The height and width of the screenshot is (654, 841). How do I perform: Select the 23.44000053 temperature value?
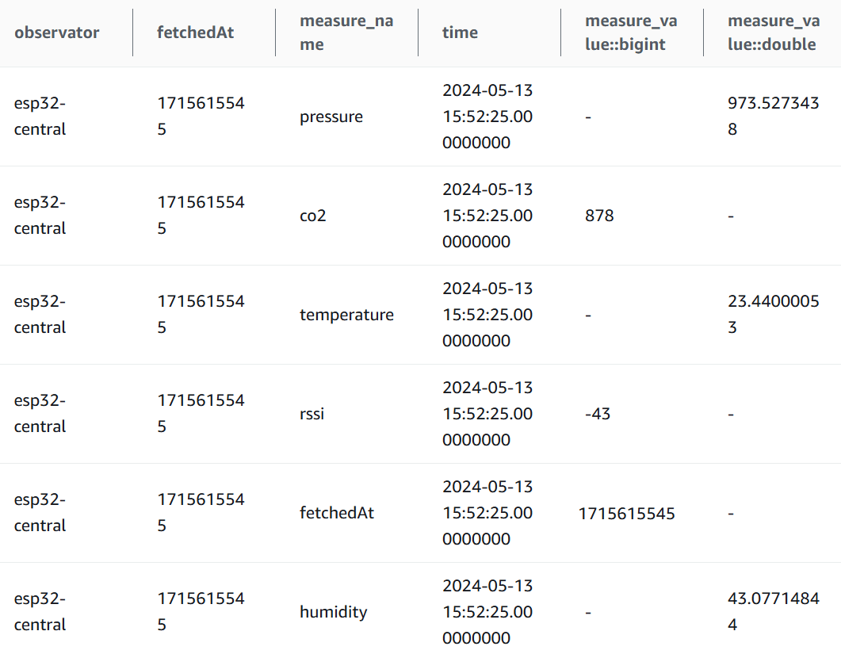click(774, 315)
